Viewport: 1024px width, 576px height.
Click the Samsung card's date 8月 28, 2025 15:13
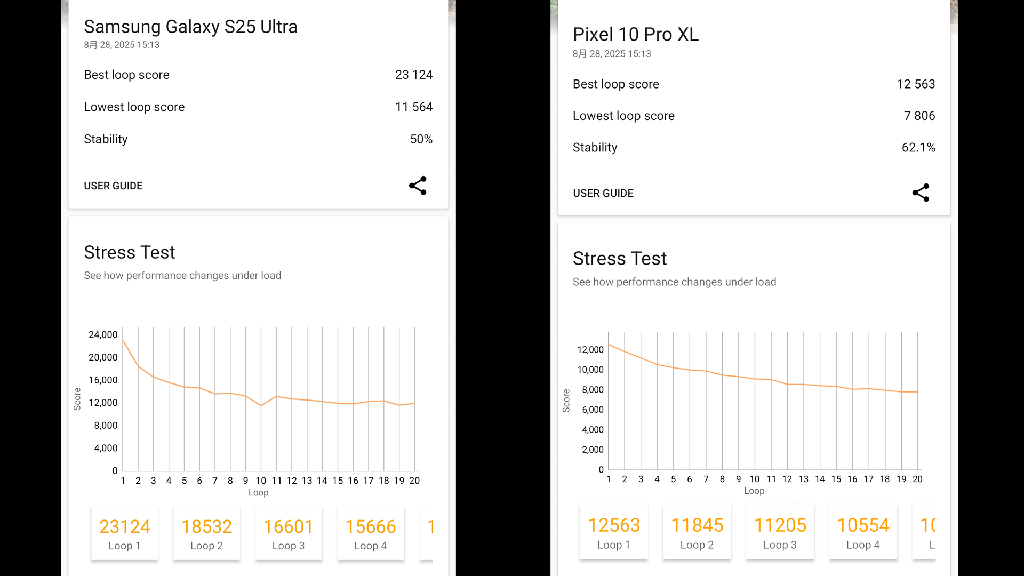tap(122, 45)
